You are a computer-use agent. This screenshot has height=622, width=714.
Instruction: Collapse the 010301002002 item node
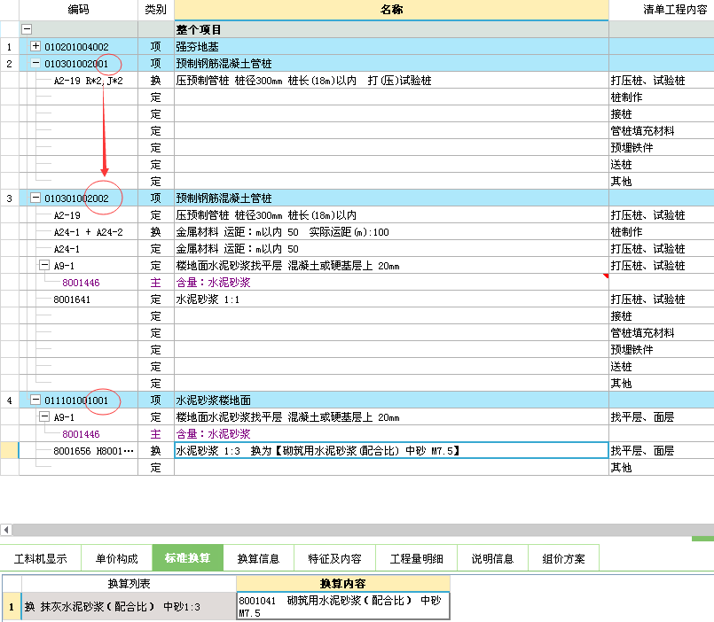(x=35, y=198)
